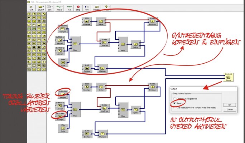Select the White Noise module in upper chain
Viewport: 245px width, 143px height.
[63, 63]
